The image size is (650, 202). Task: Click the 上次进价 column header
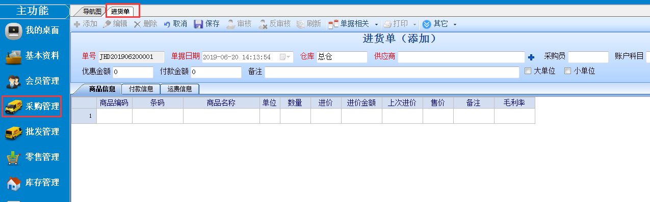pyautogui.click(x=402, y=103)
